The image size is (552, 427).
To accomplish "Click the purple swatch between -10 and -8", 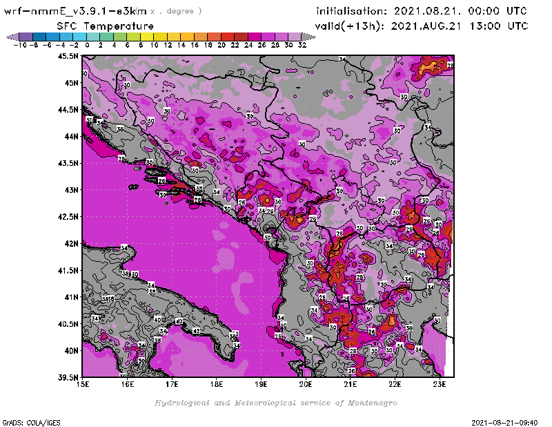I will 26,37.
